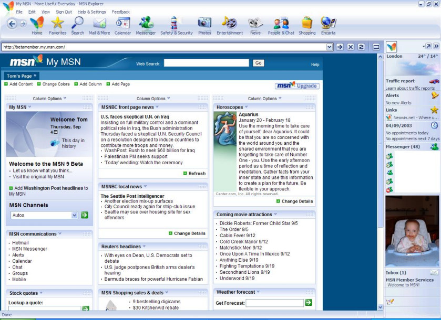Expand the MSN Channels Autos dropdown
The height and width of the screenshot is (320, 441).
click(74, 215)
